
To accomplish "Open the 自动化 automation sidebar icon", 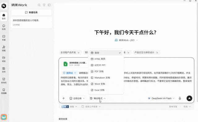I will [4, 80].
